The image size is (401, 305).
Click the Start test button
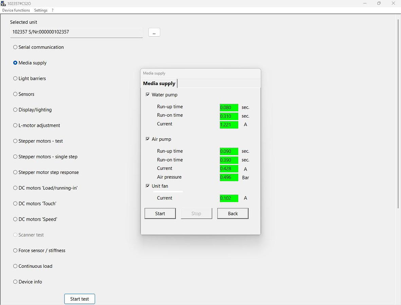(79, 299)
